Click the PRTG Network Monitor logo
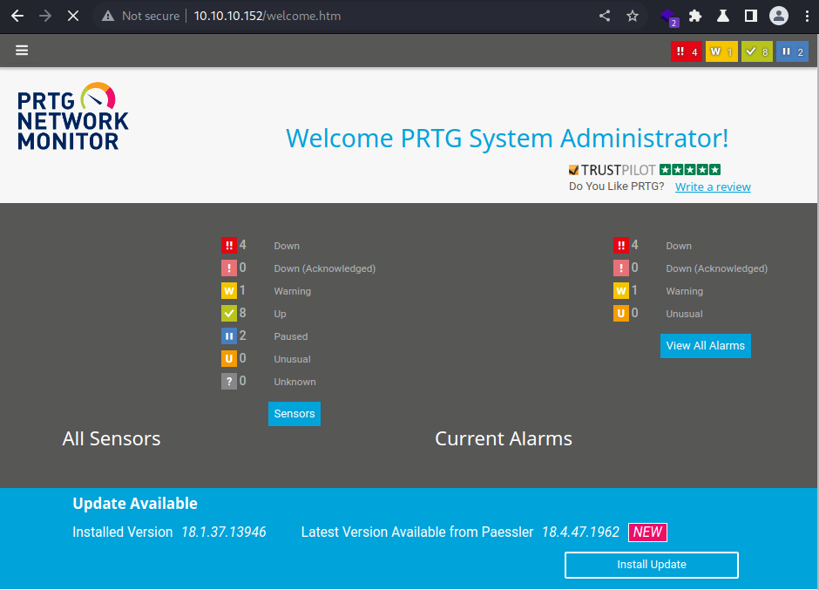819x590 pixels. pyautogui.click(x=72, y=117)
